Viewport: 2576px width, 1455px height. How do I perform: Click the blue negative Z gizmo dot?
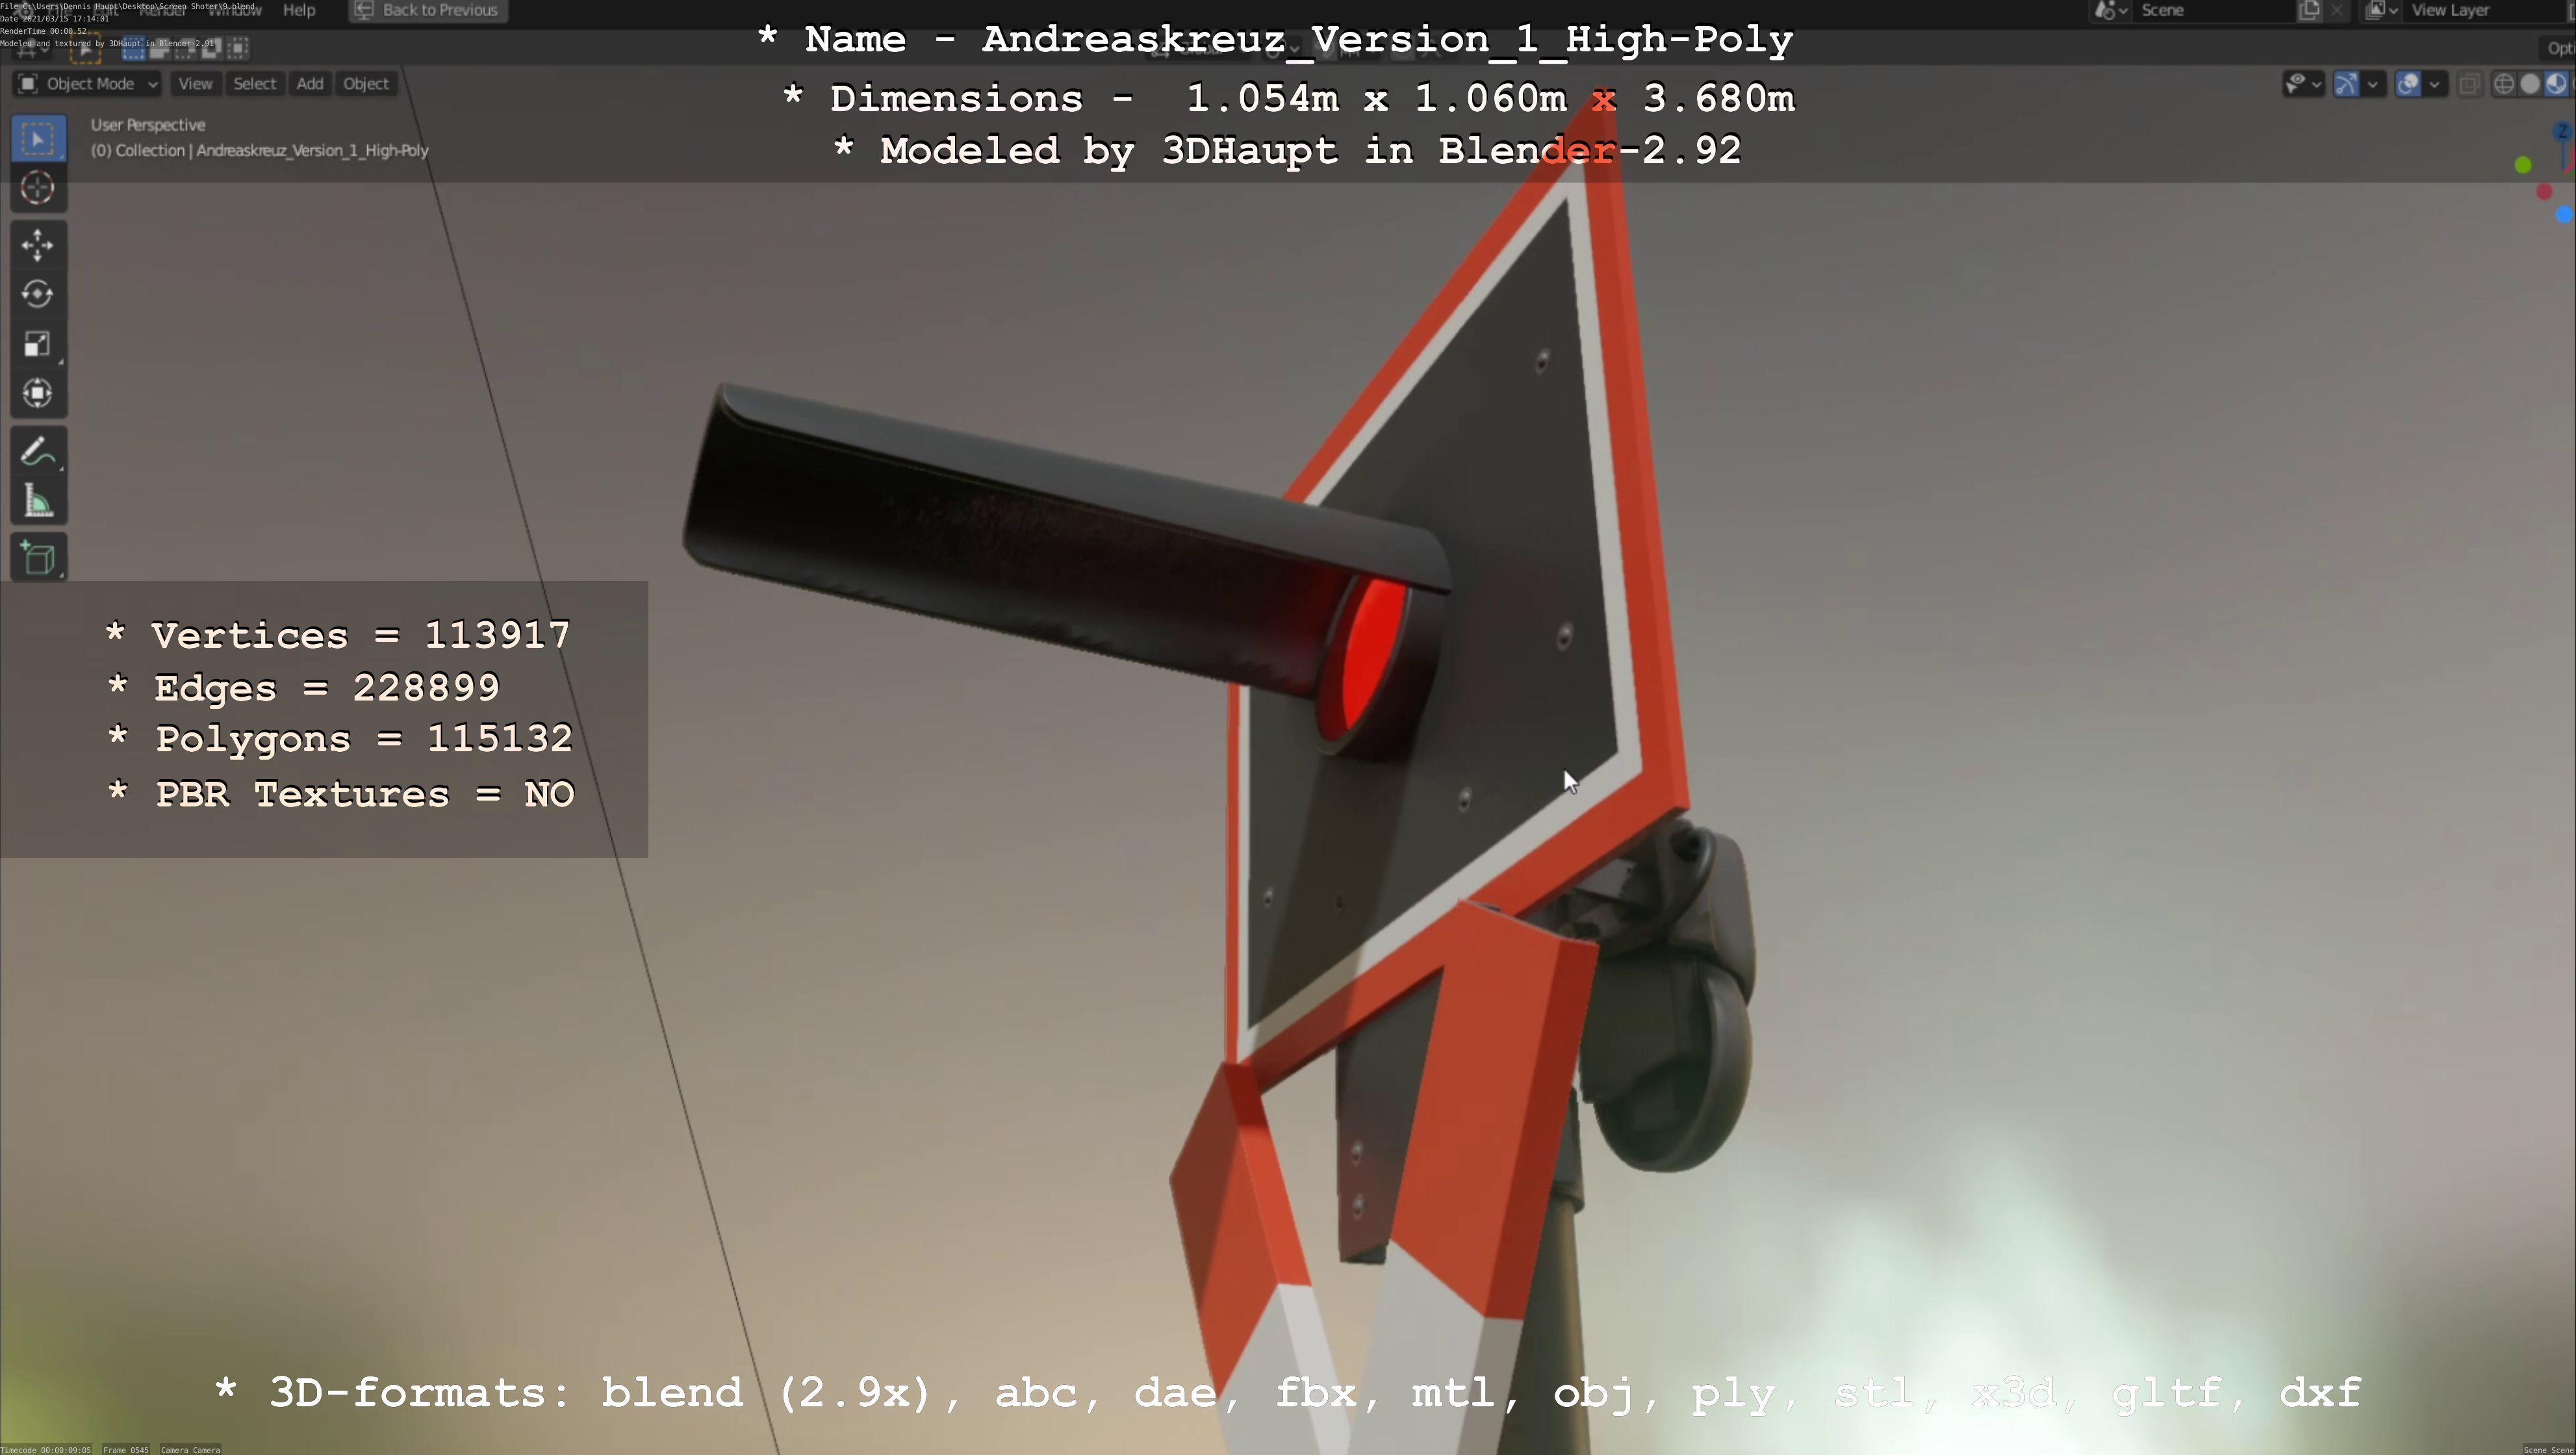(x=2564, y=214)
